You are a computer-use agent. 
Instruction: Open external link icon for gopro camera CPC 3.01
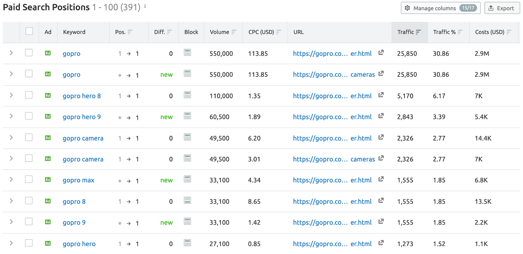click(381, 158)
